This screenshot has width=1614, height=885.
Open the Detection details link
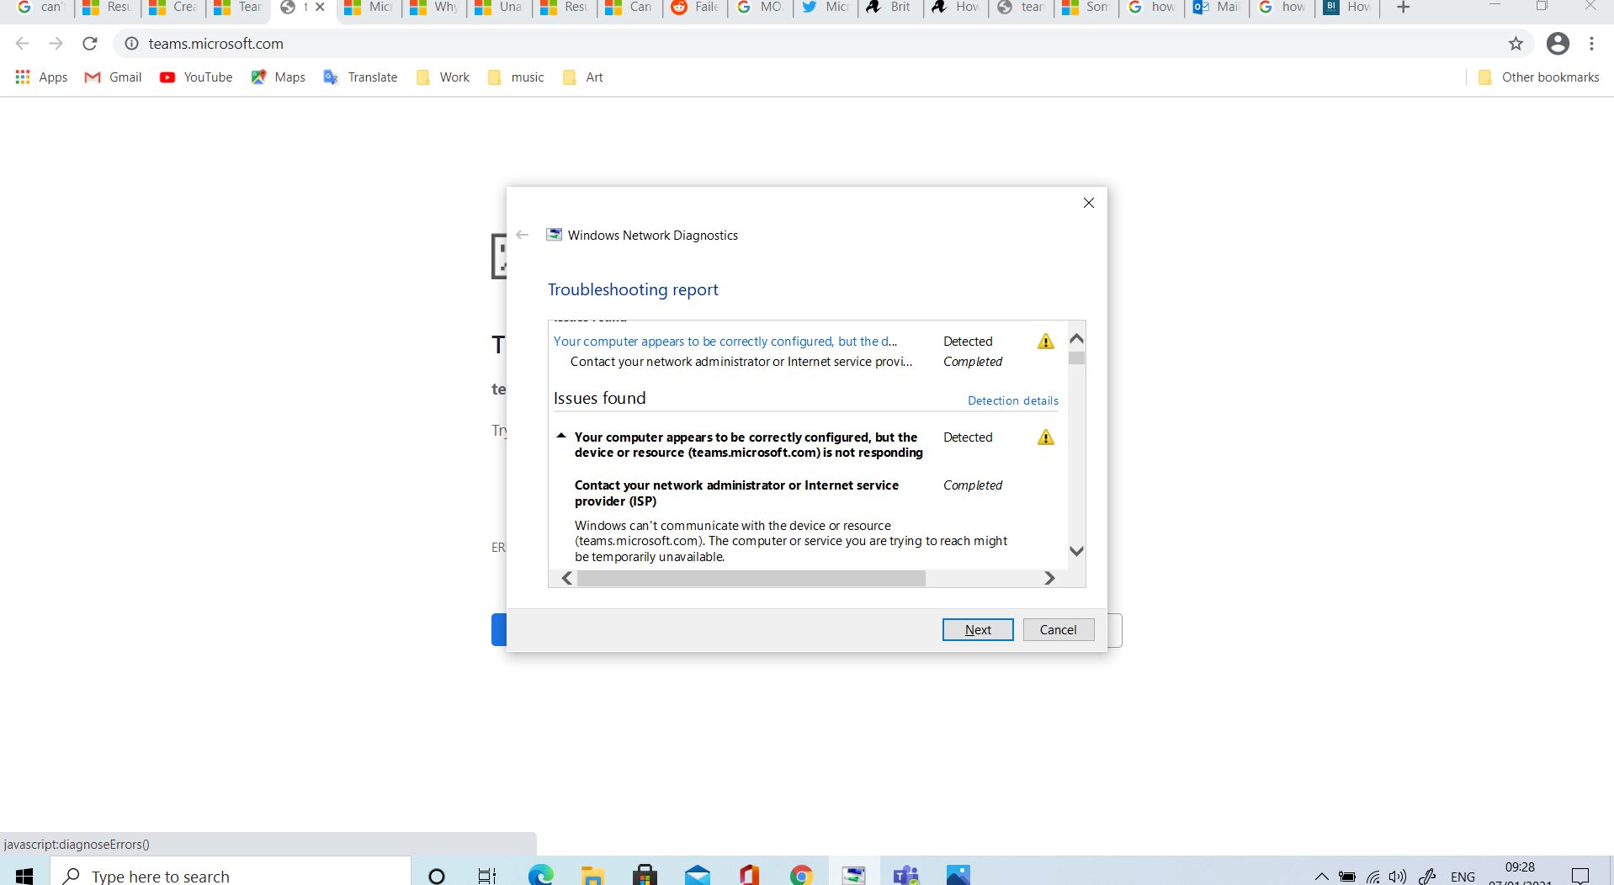pos(1013,400)
